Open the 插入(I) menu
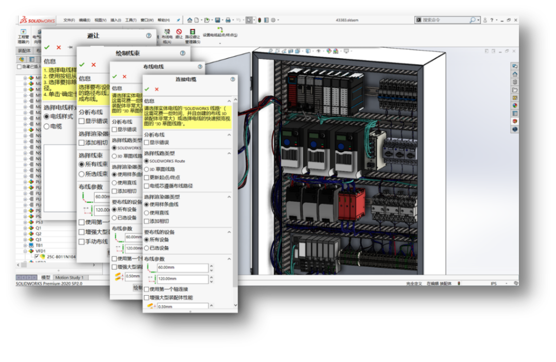Image resolution: width=556 pixels, height=362 pixels. 115,20
